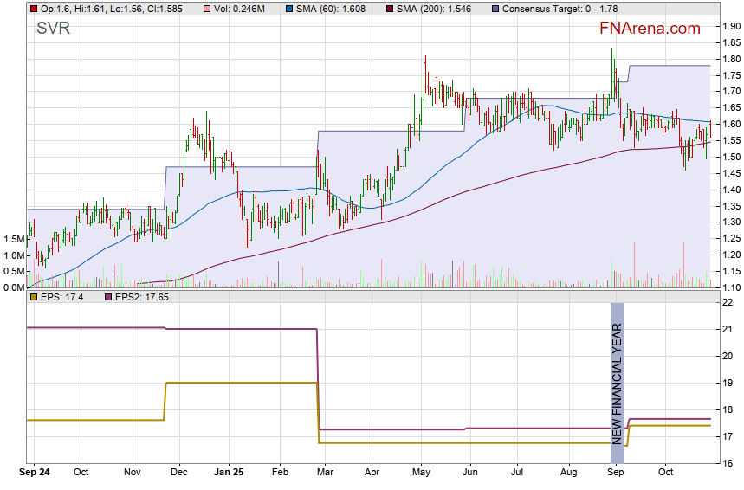
Task: Click the 'May' label on the date axis
Action: tap(421, 473)
